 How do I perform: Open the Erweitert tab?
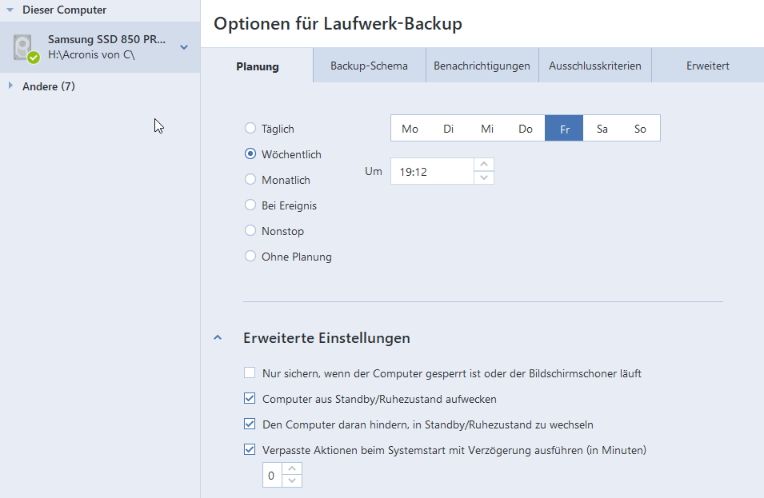[707, 66]
